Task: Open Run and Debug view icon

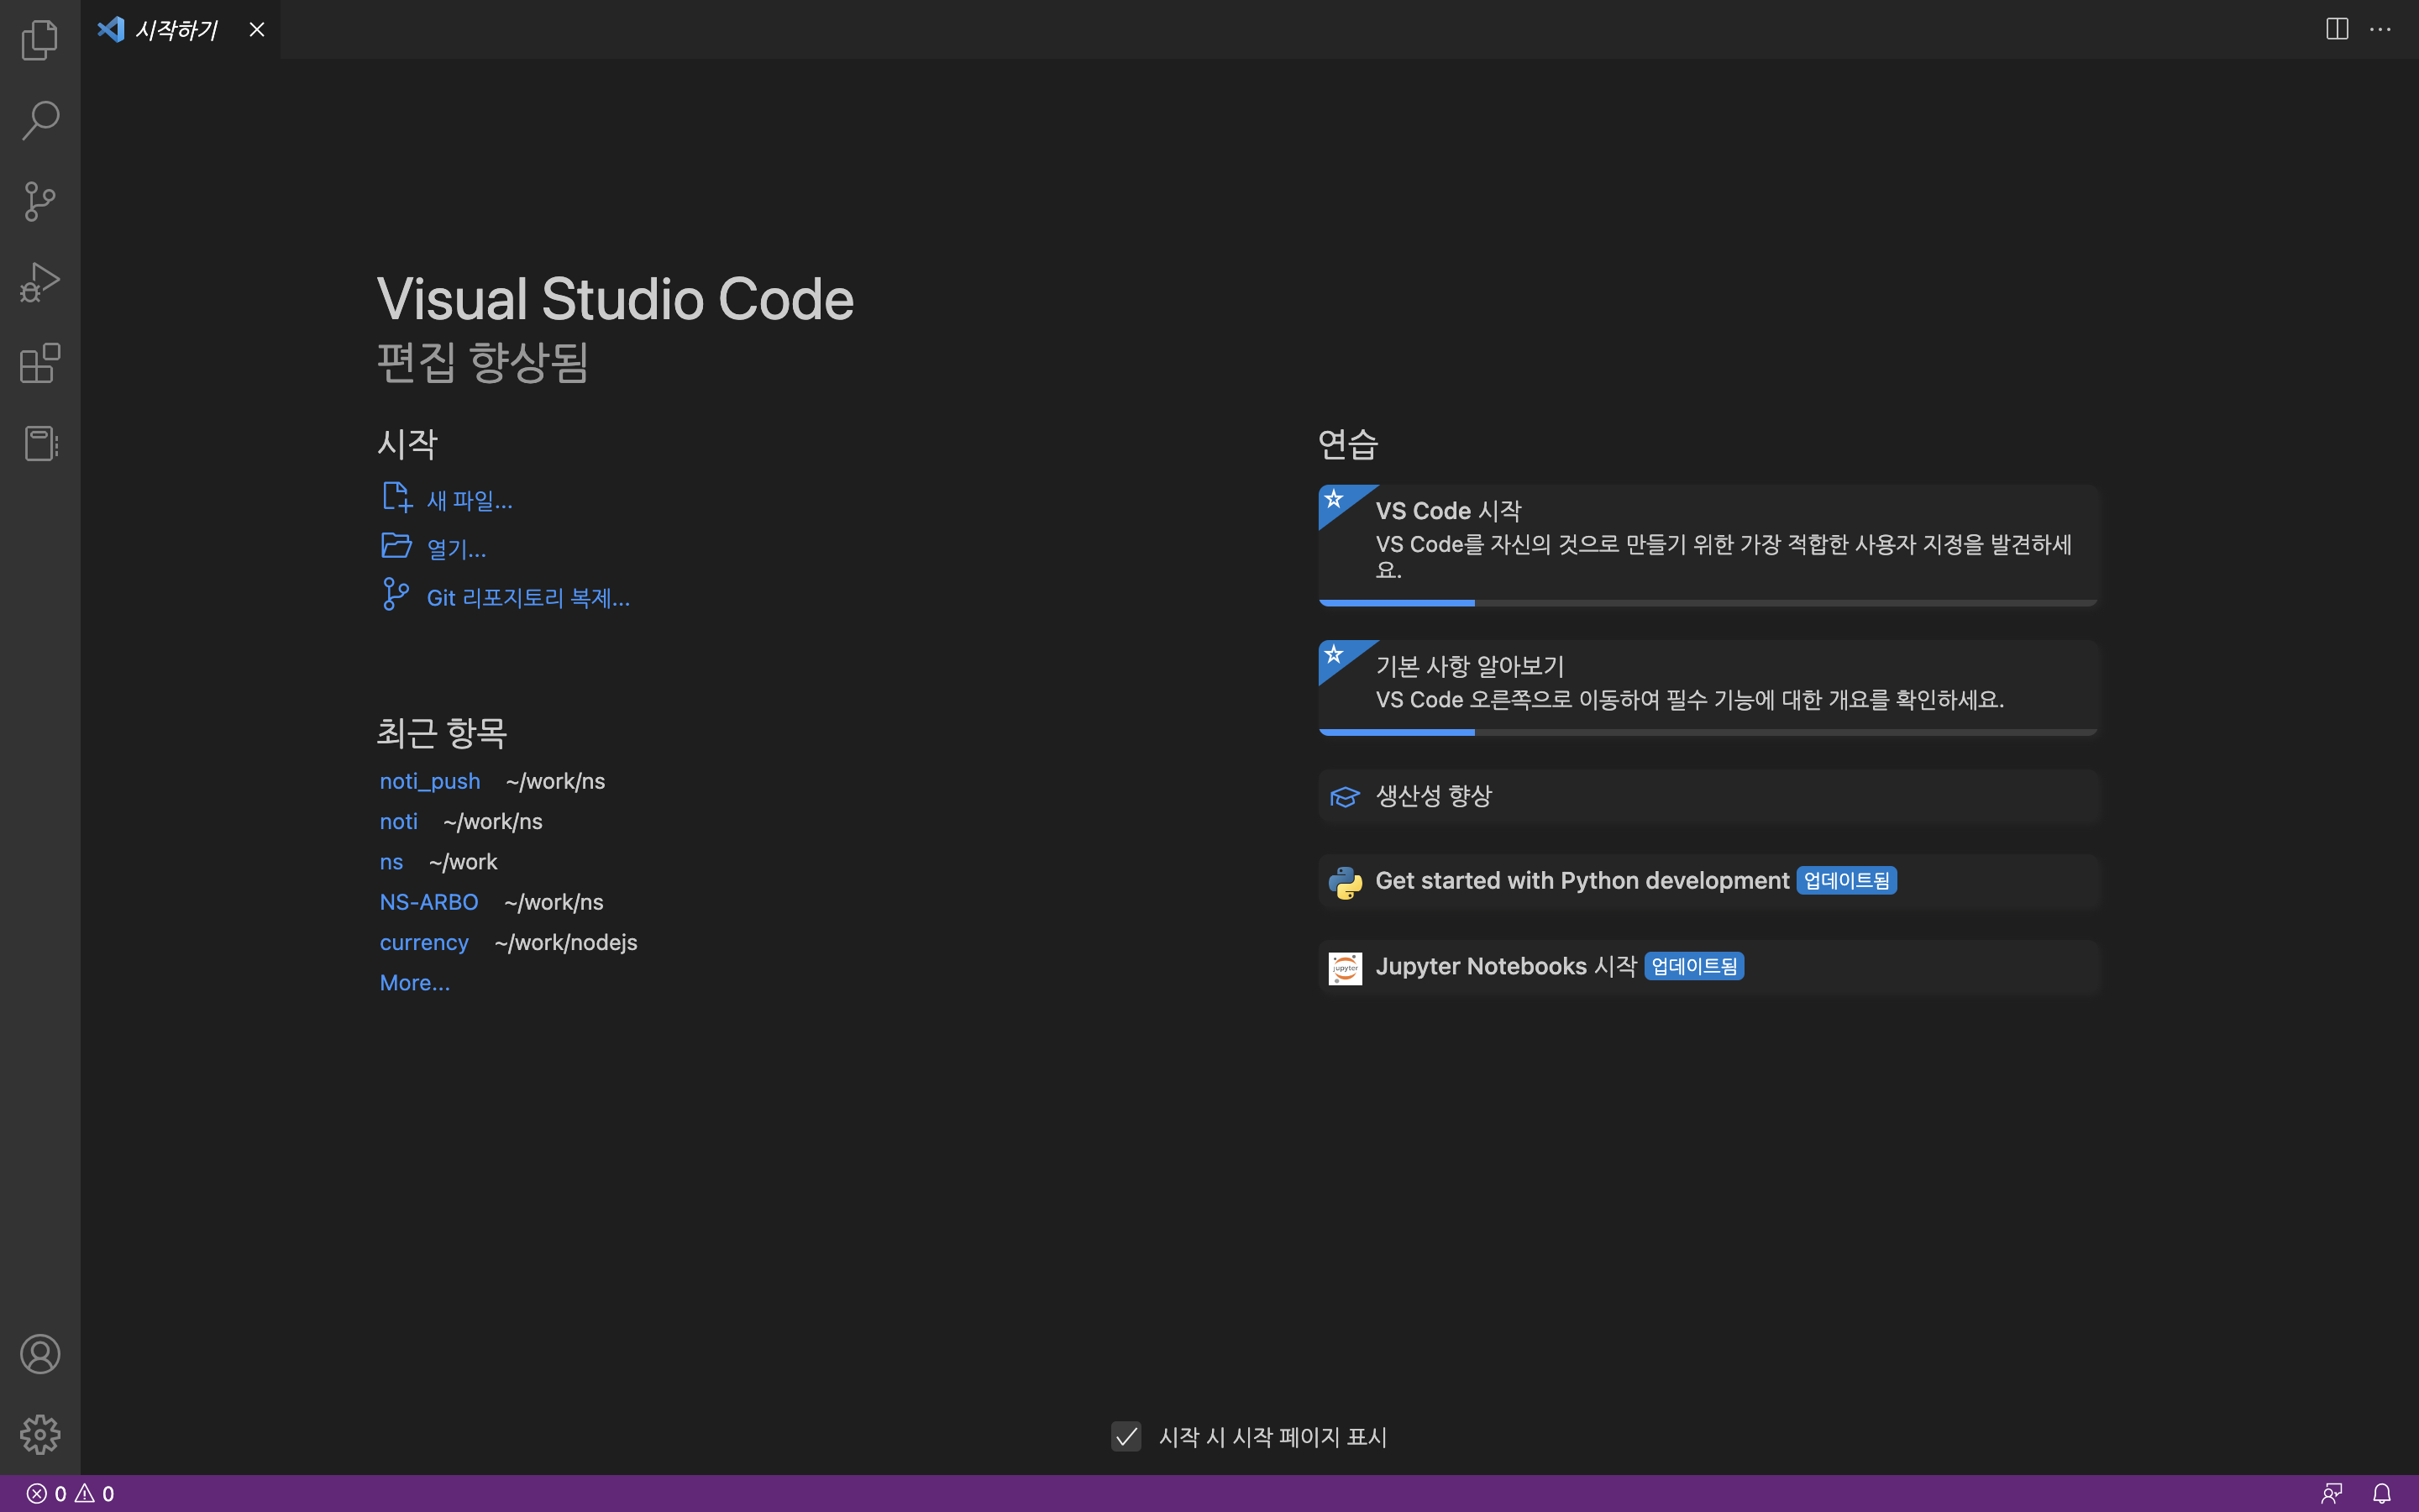Action: point(40,282)
